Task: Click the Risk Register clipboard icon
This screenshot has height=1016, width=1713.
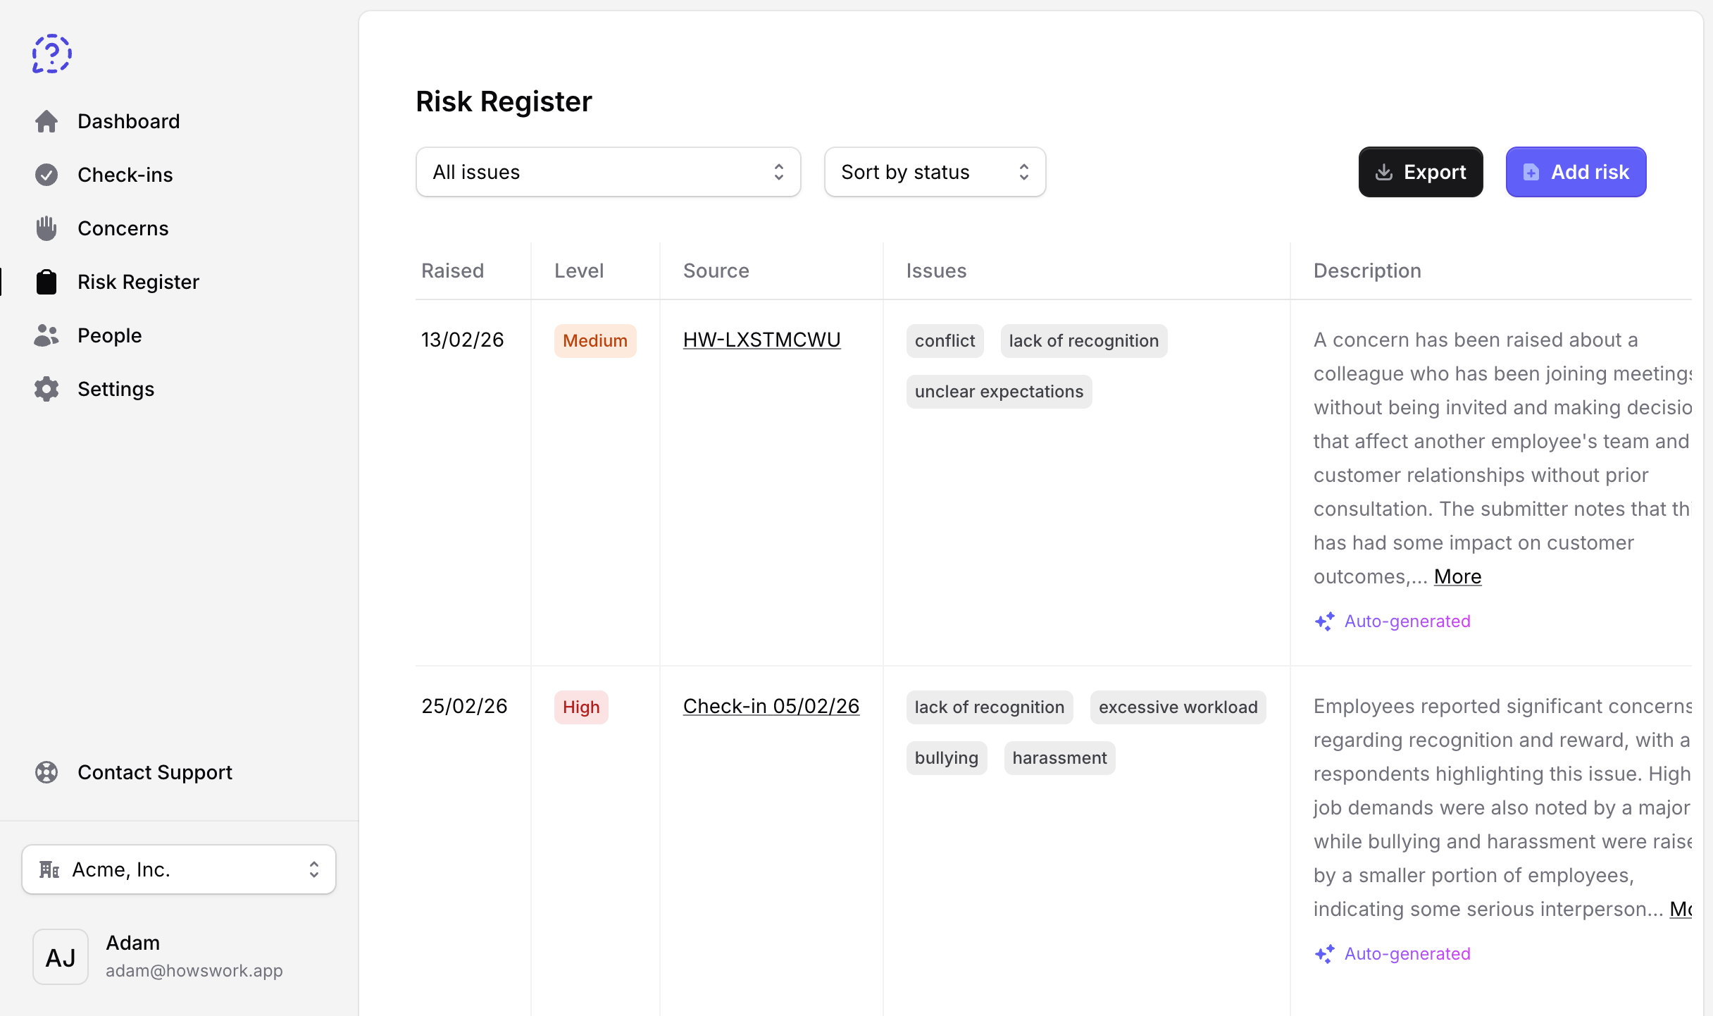Action: (x=46, y=281)
